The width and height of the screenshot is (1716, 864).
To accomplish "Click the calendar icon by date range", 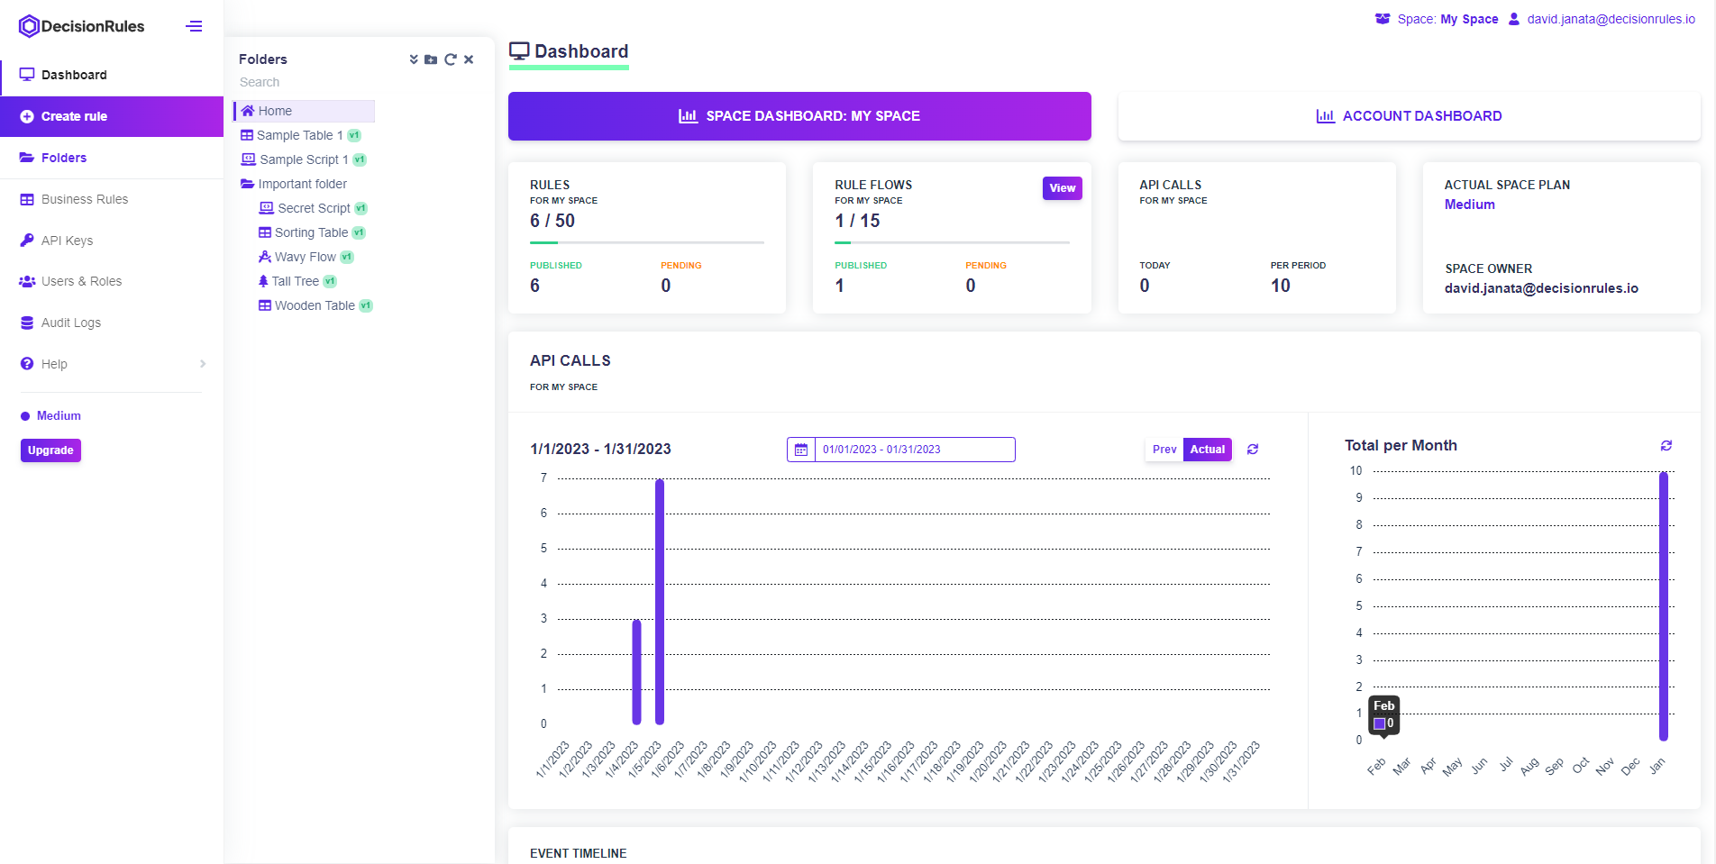I will coord(801,450).
